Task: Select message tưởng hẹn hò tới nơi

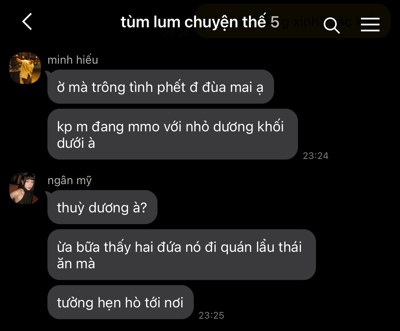Action: [121, 302]
